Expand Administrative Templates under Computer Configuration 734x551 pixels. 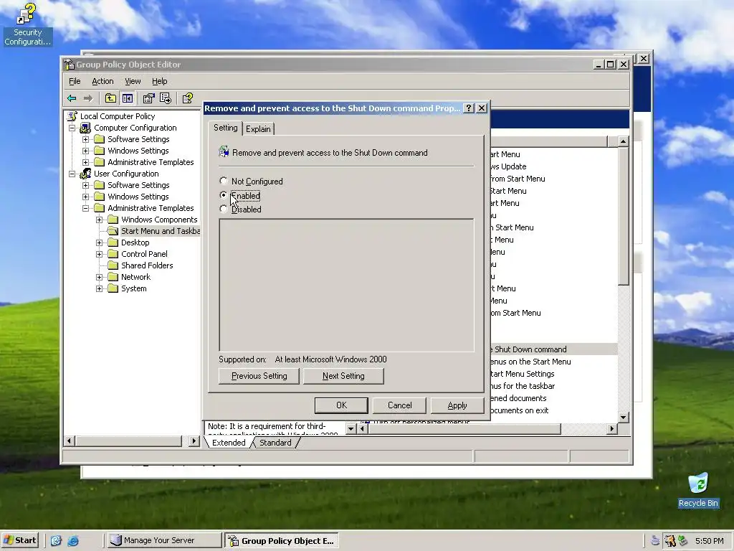[86, 162]
